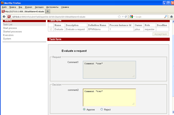Open the Справка menu

[65, 7]
